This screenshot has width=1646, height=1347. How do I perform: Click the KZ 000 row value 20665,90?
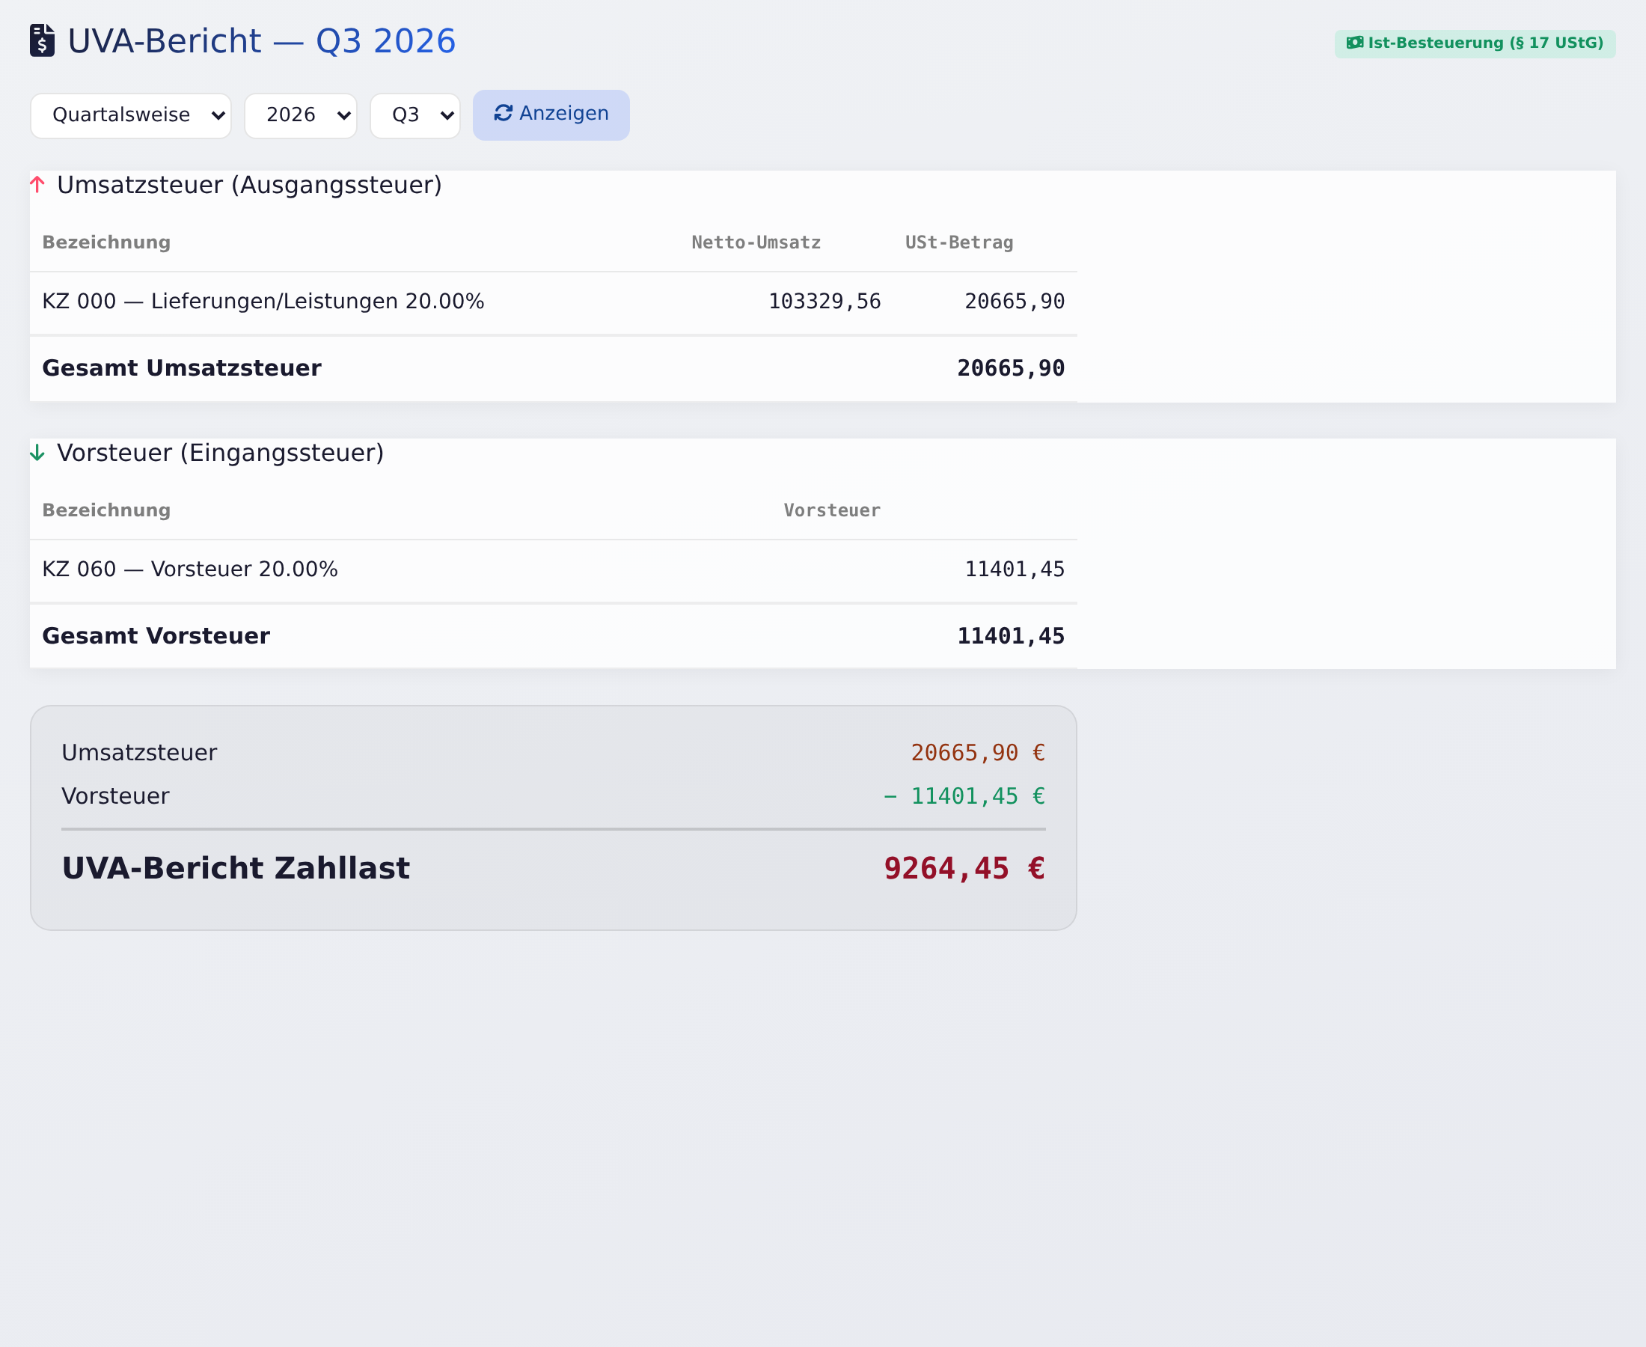pyautogui.click(x=1015, y=301)
